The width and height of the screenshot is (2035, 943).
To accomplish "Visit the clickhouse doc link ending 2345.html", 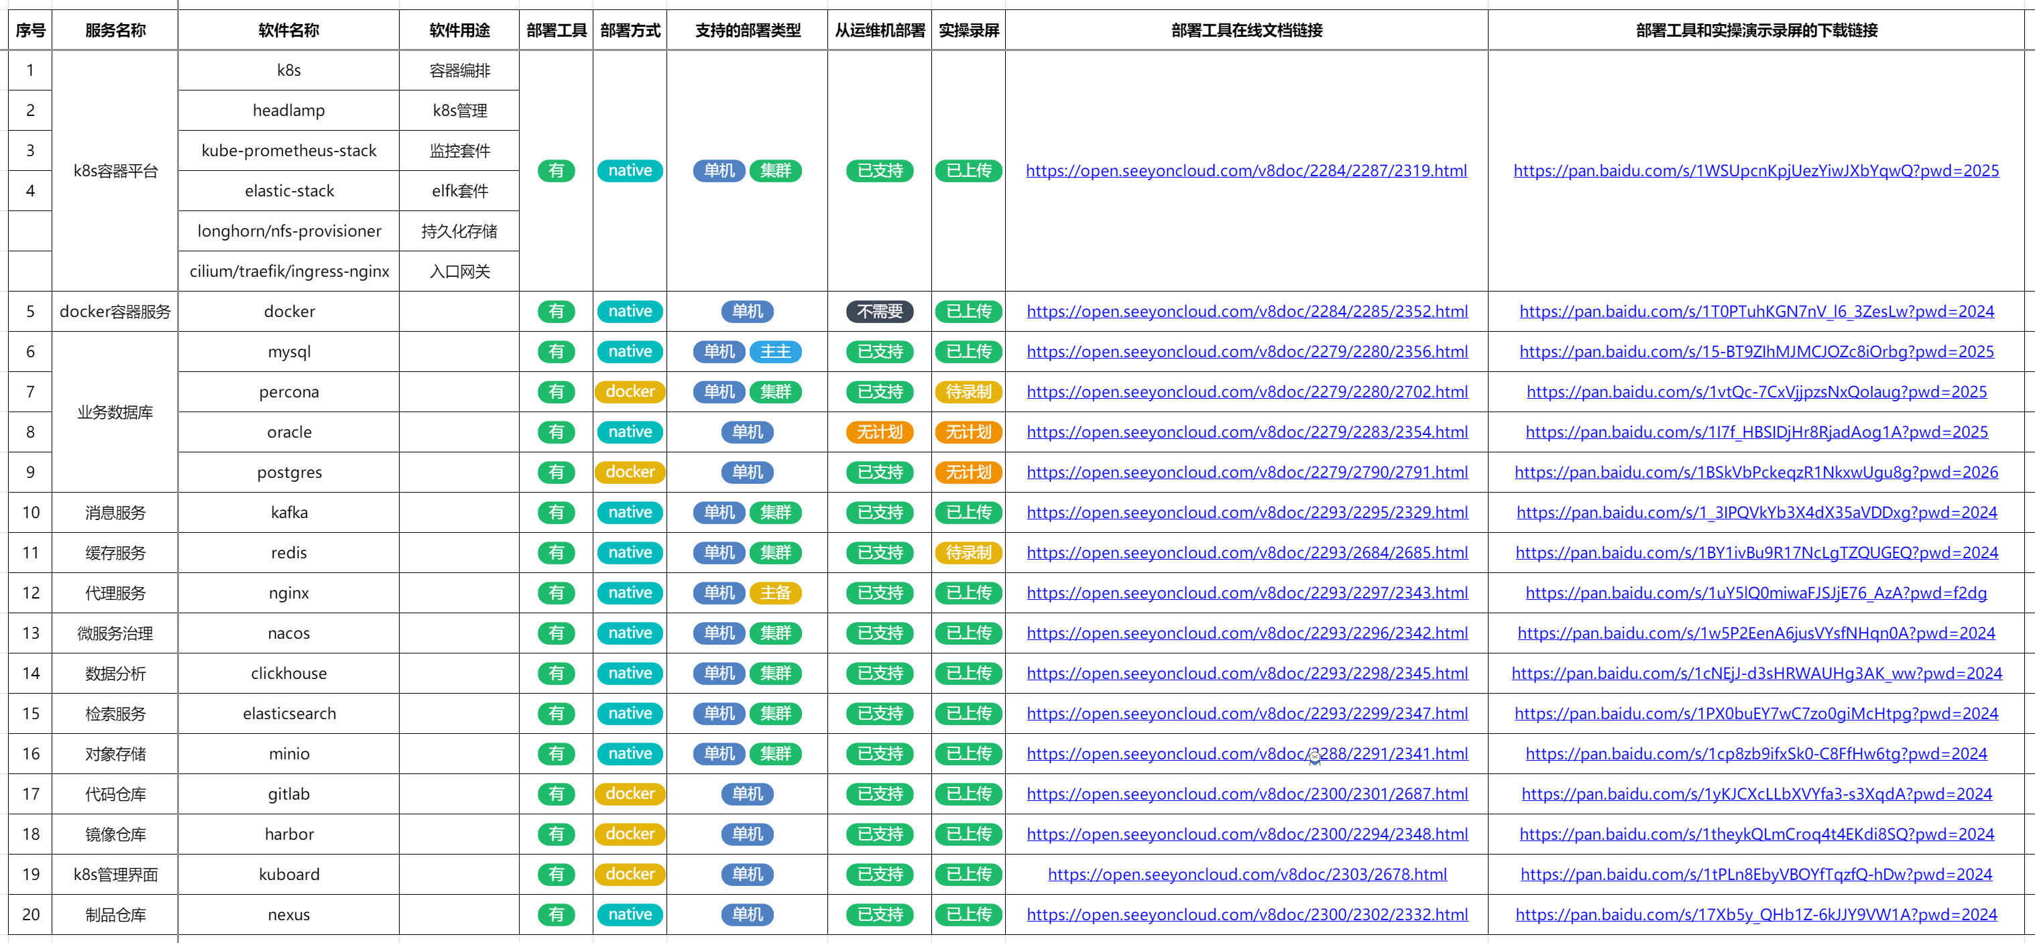I will pos(1246,674).
